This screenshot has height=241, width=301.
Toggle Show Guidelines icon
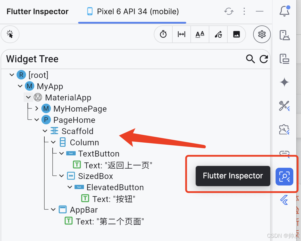[x=182, y=34]
